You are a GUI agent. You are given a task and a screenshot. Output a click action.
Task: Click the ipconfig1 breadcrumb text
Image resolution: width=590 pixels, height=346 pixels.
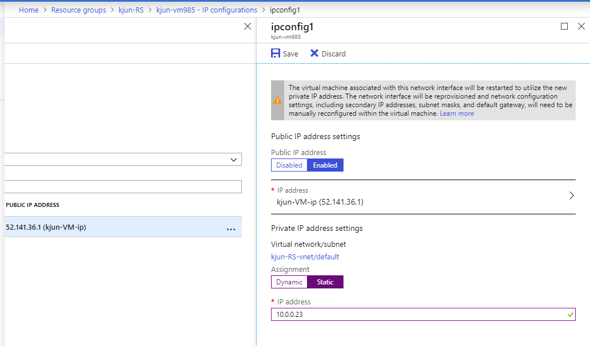pyautogui.click(x=285, y=10)
